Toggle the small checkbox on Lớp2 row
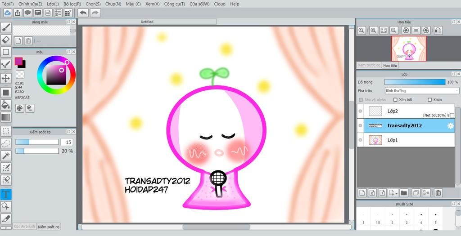The image size is (461, 236). [x=452, y=116]
